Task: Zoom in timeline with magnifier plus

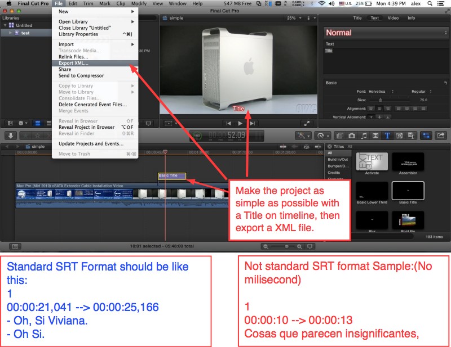Action: [x=299, y=246]
